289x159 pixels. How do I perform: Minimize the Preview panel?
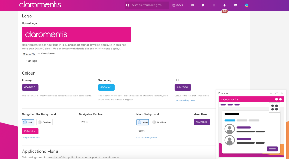pos(271,93)
